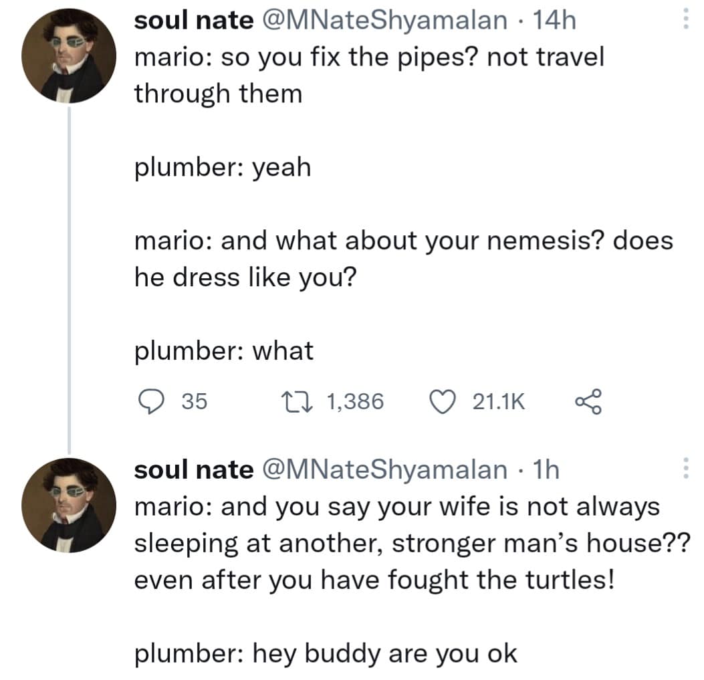View the 35 replies count

[194, 401]
